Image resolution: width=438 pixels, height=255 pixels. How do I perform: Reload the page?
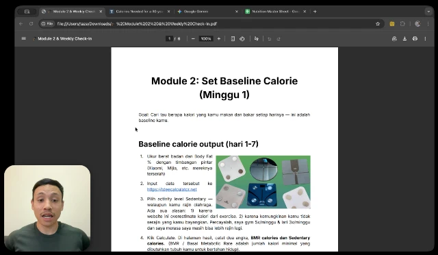click(31, 24)
